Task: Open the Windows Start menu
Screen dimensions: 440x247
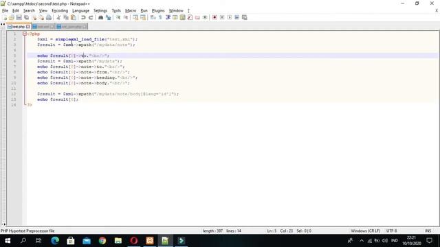Action: 8,241
